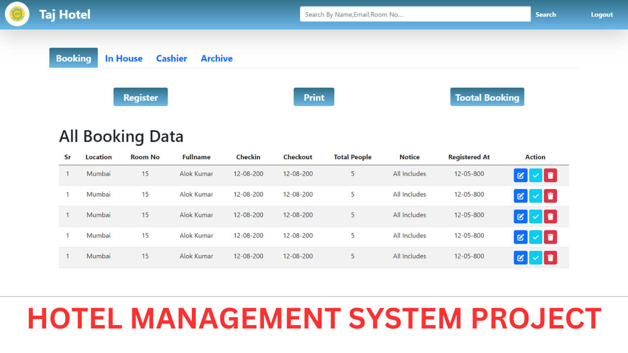Click the Register button
Screen dimensions: 628x353
coord(141,97)
